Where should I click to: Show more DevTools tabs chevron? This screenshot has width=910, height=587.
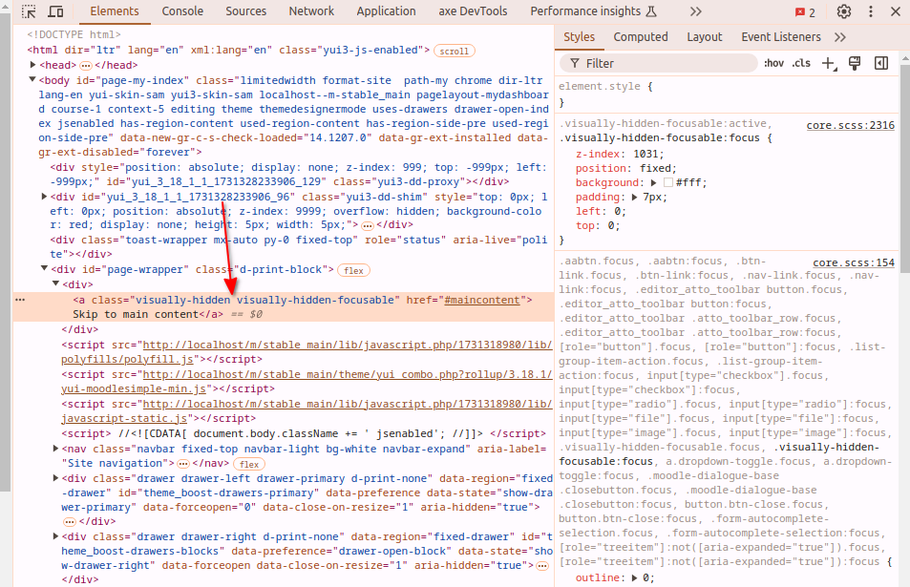pyautogui.click(x=696, y=11)
